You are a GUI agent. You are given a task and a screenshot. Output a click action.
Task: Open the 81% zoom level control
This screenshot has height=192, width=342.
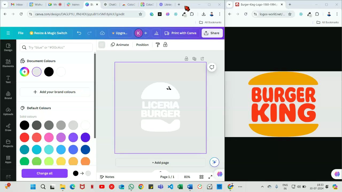[x=187, y=177]
